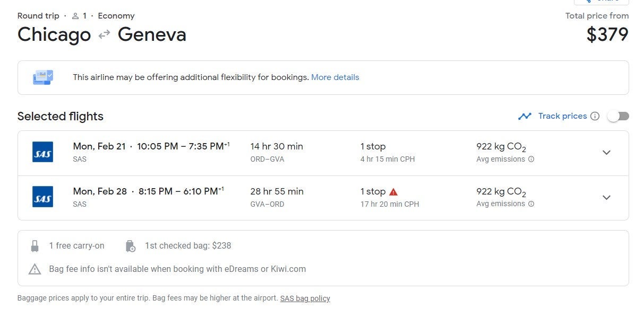Expand the Feb 21 outbound flight details
This screenshot has width=644, height=309.
pos(606,153)
